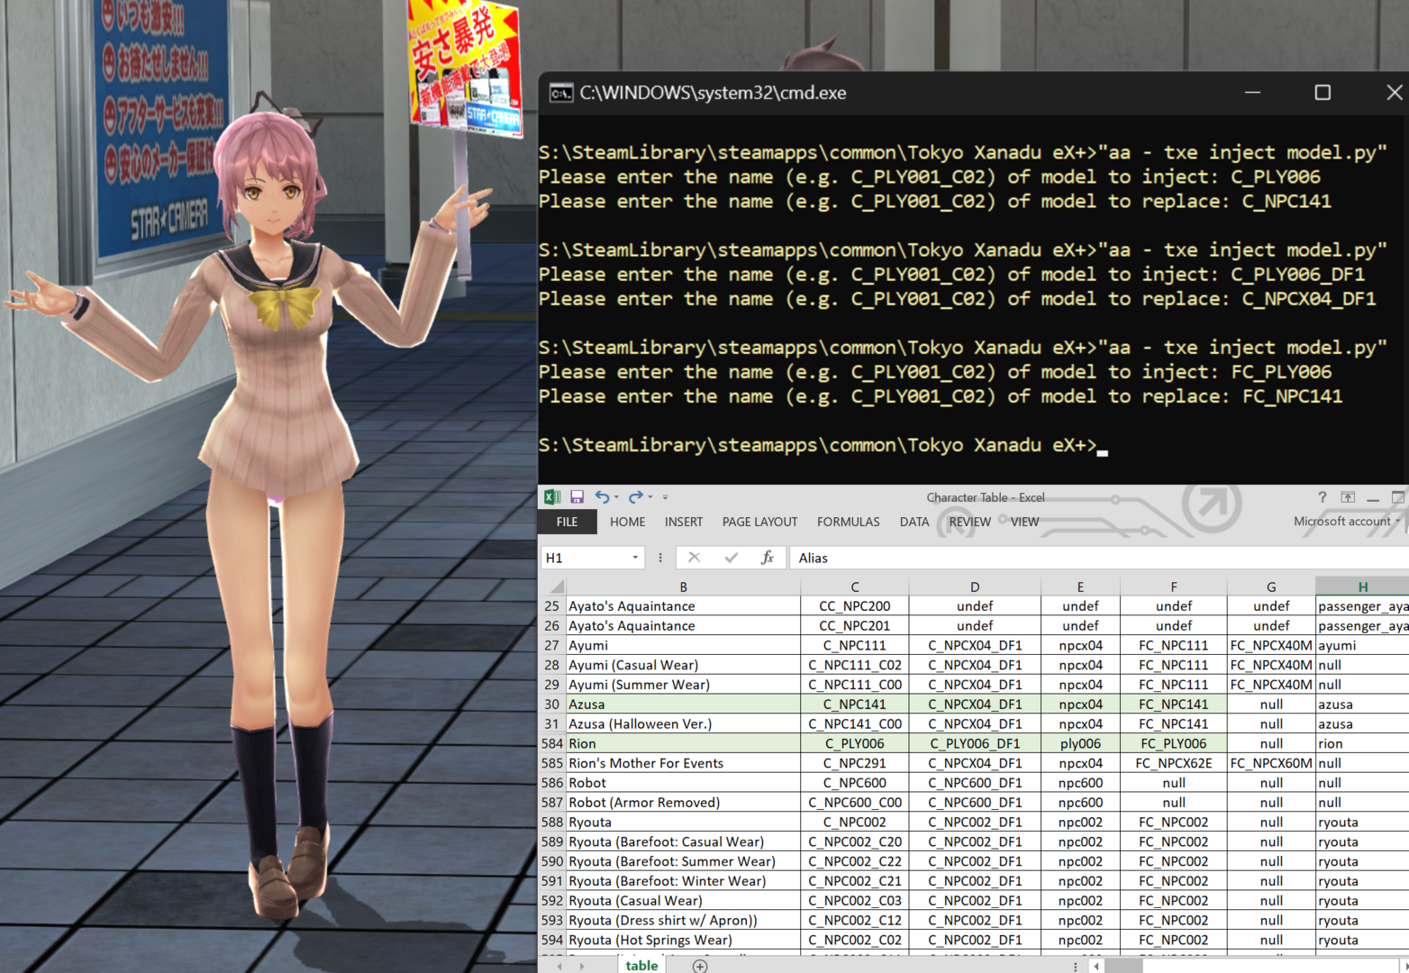Click cell 'Ryouta (Hot Springs Wear)'
This screenshot has width=1409, height=973.
683,940
